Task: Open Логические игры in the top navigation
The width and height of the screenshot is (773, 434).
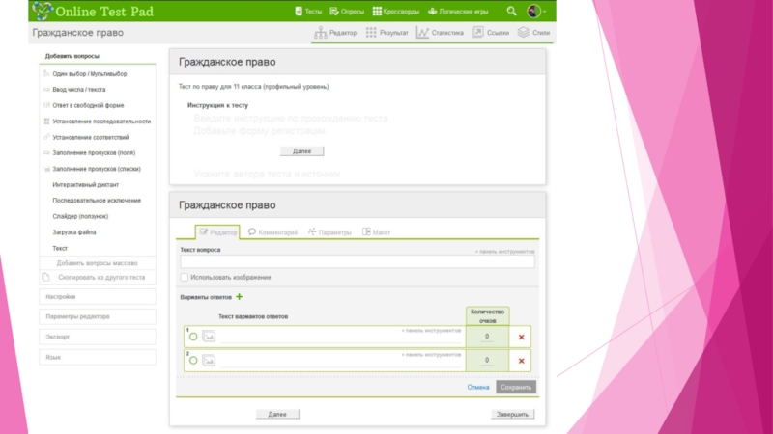Action: tap(458, 12)
